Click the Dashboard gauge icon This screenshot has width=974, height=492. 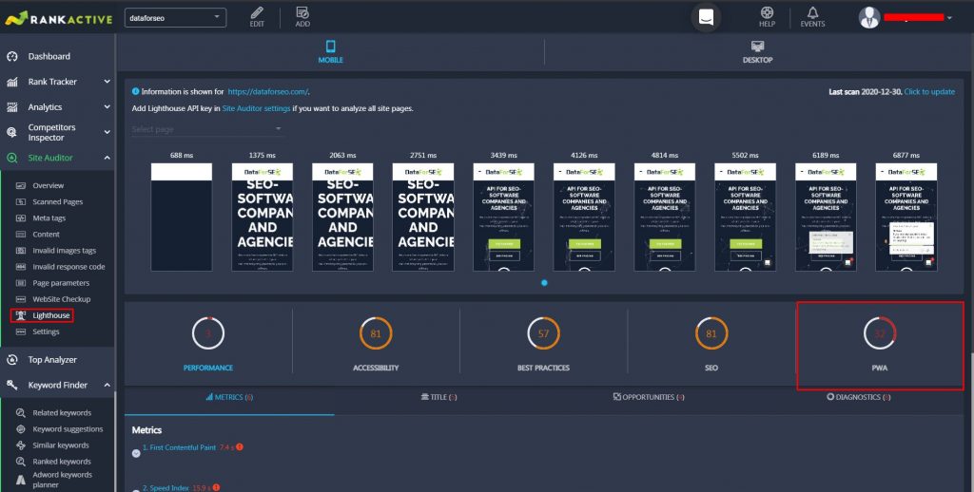(x=12, y=56)
